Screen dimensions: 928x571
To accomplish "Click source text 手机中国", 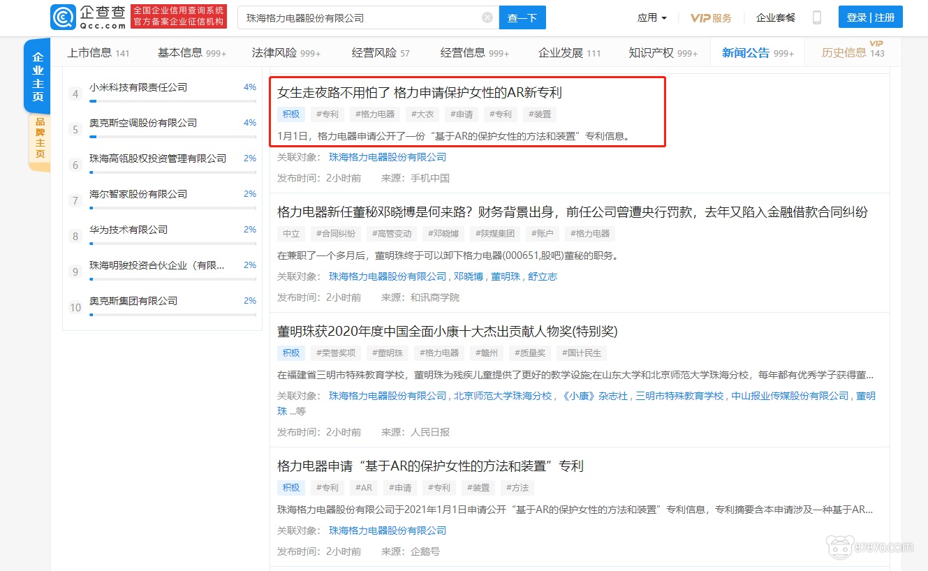I will [x=430, y=178].
